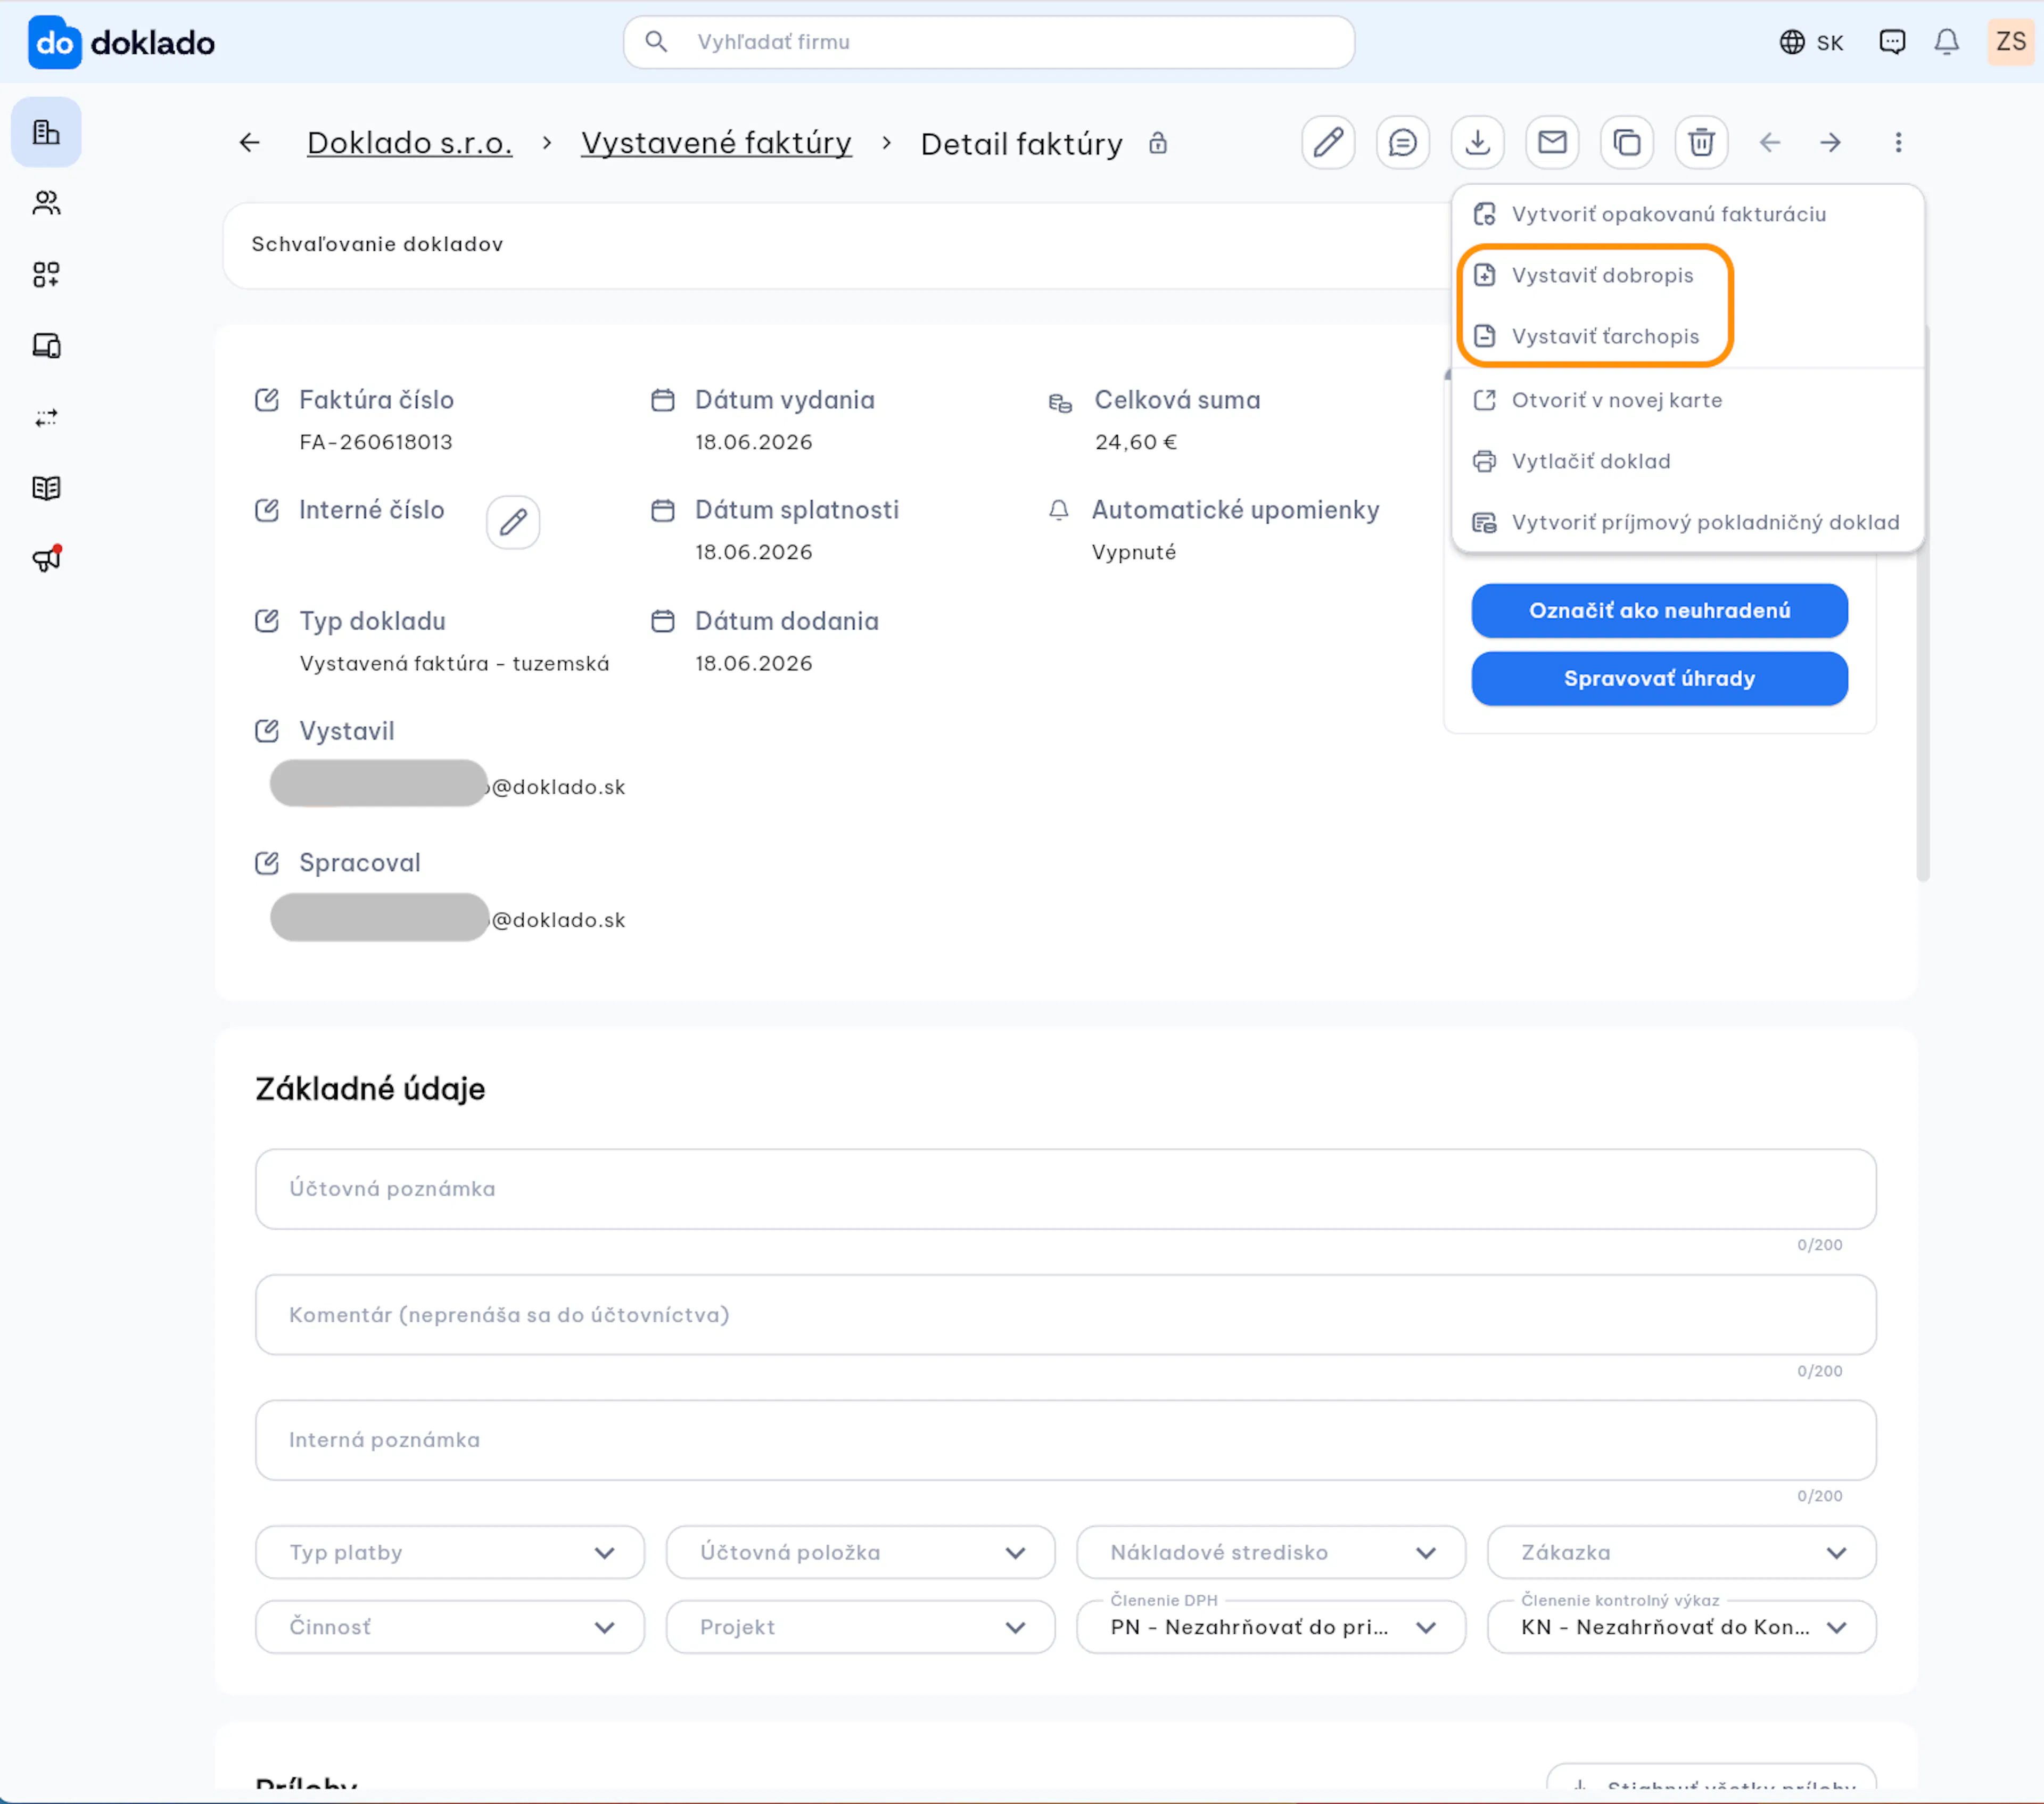
Task: Delete the invoice with trash icon
Action: point(1701,143)
